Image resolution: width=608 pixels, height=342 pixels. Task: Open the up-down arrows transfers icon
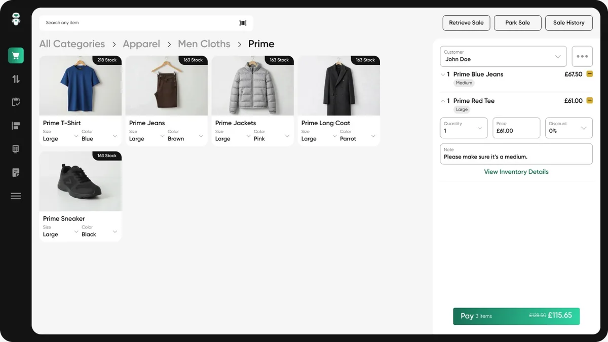tap(16, 79)
